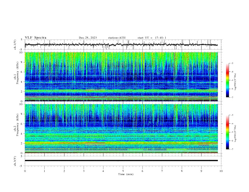Click the 'VLF Spectra' title text
Viewport: 249px width, 192px height.
tap(36, 38)
